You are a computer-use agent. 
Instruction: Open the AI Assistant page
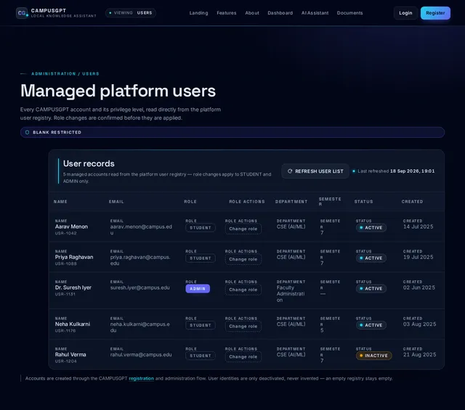click(315, 13)
